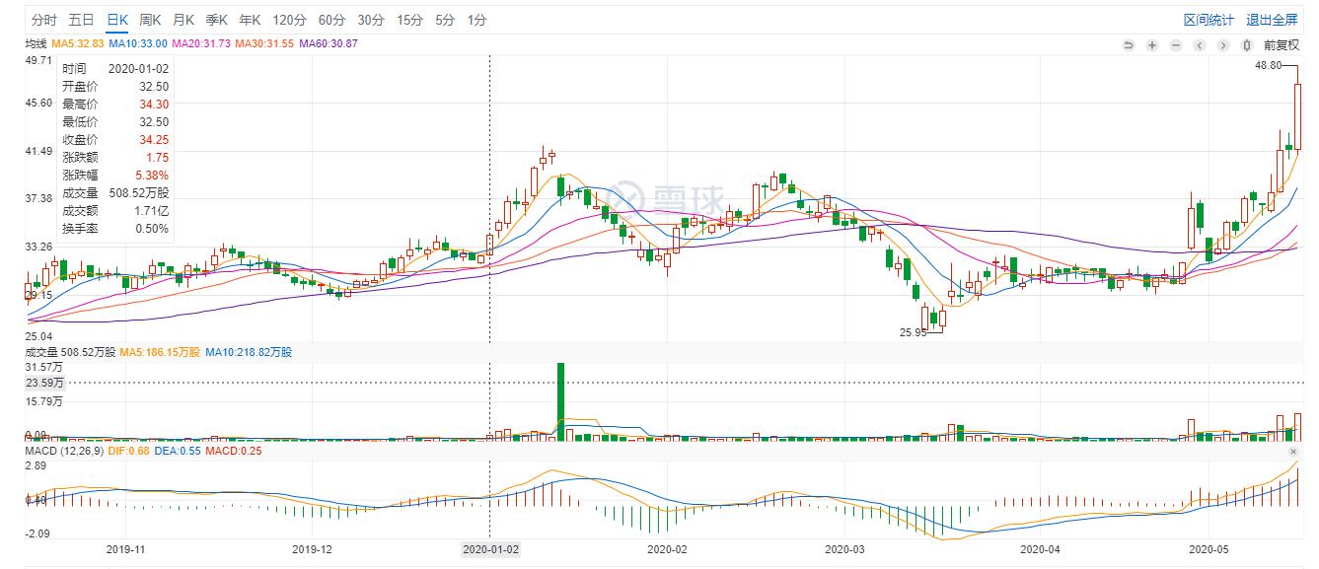This screenshot has width=1319, height=569.
Task: Close the MACD indicator panel
Action: pyautogui.click(x=1294, y=452)
